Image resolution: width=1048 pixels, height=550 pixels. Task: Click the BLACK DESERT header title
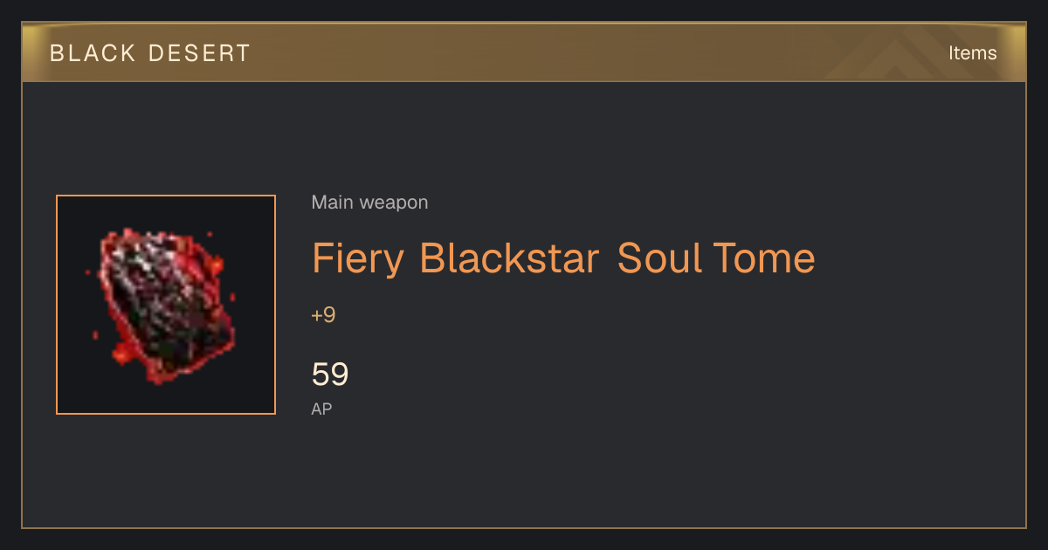tap(150, 53)
